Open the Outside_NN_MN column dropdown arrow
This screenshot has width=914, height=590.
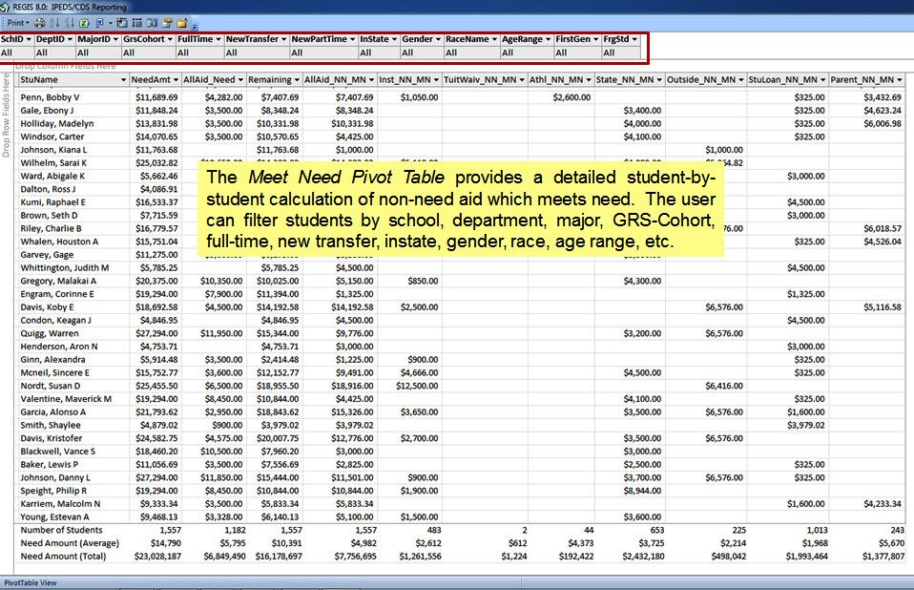pyautogui.click(x=741, y=79)
